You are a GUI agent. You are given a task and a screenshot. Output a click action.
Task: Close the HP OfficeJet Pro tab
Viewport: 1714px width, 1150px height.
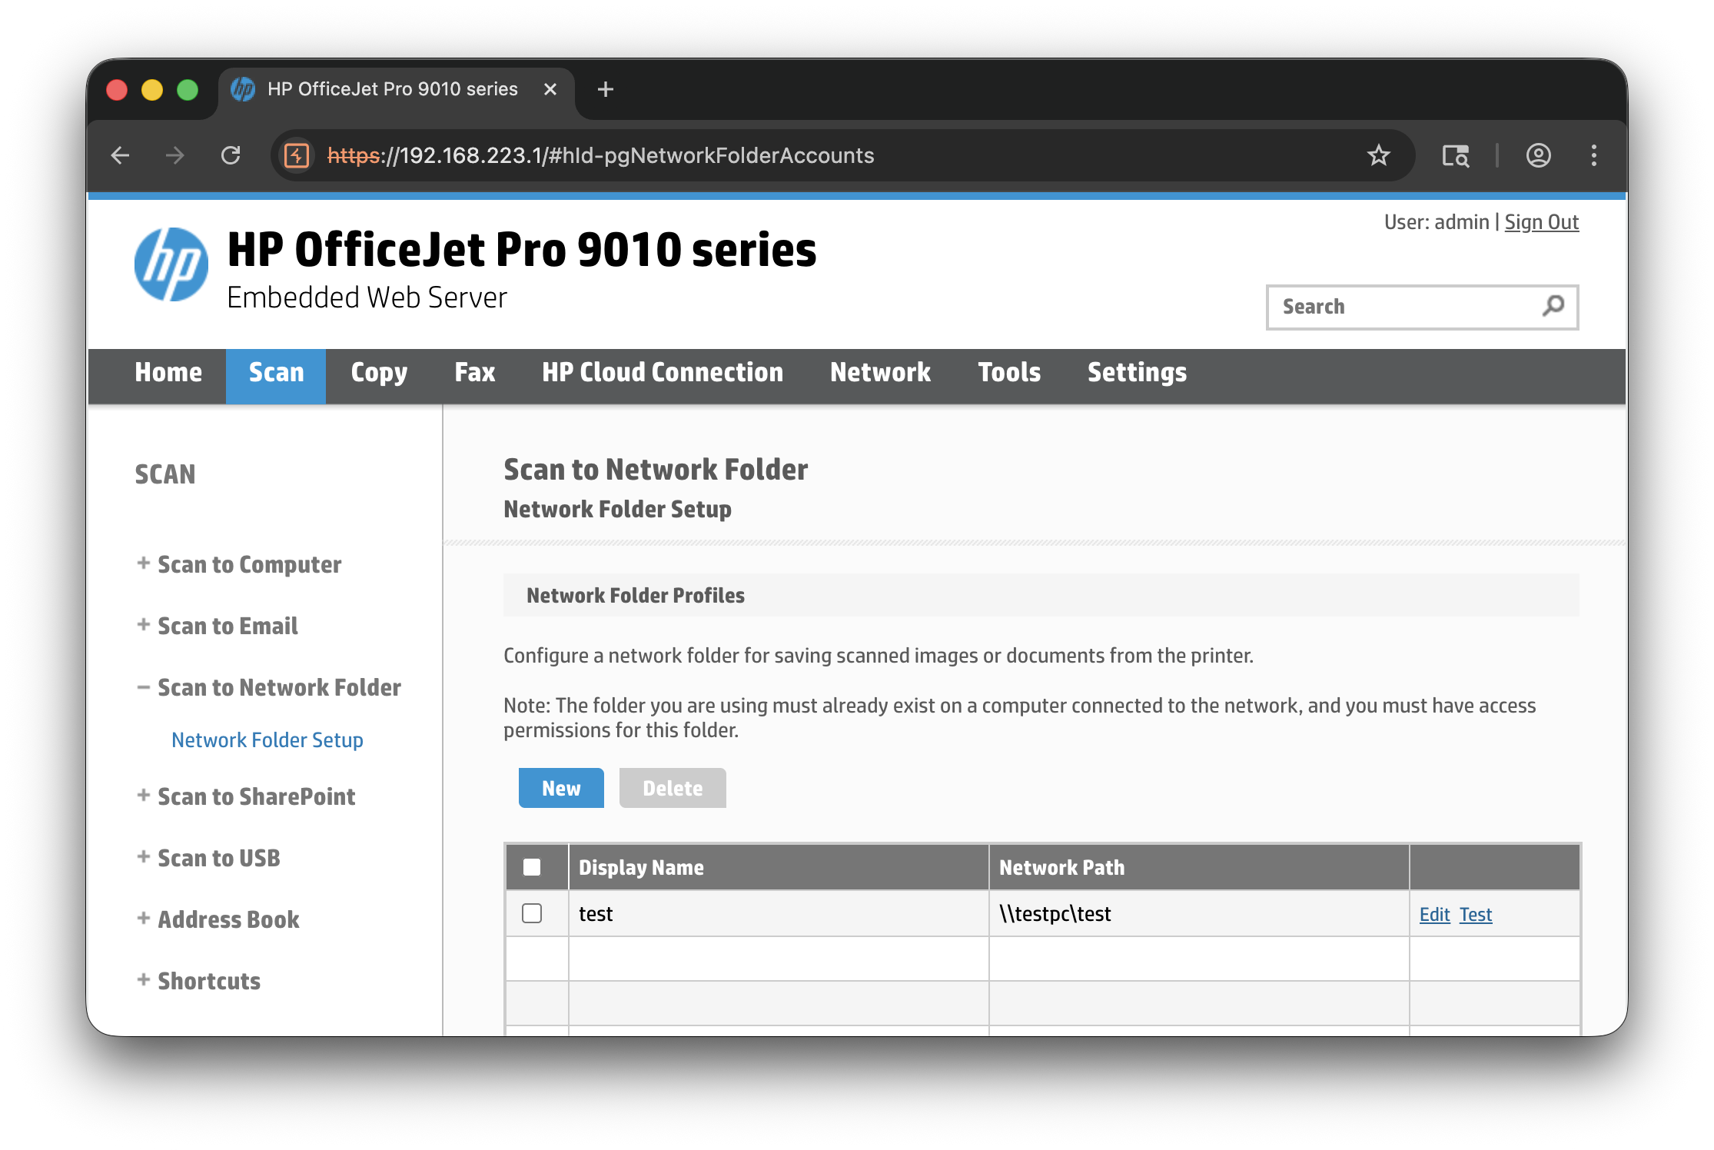click(x=550, y=89)
